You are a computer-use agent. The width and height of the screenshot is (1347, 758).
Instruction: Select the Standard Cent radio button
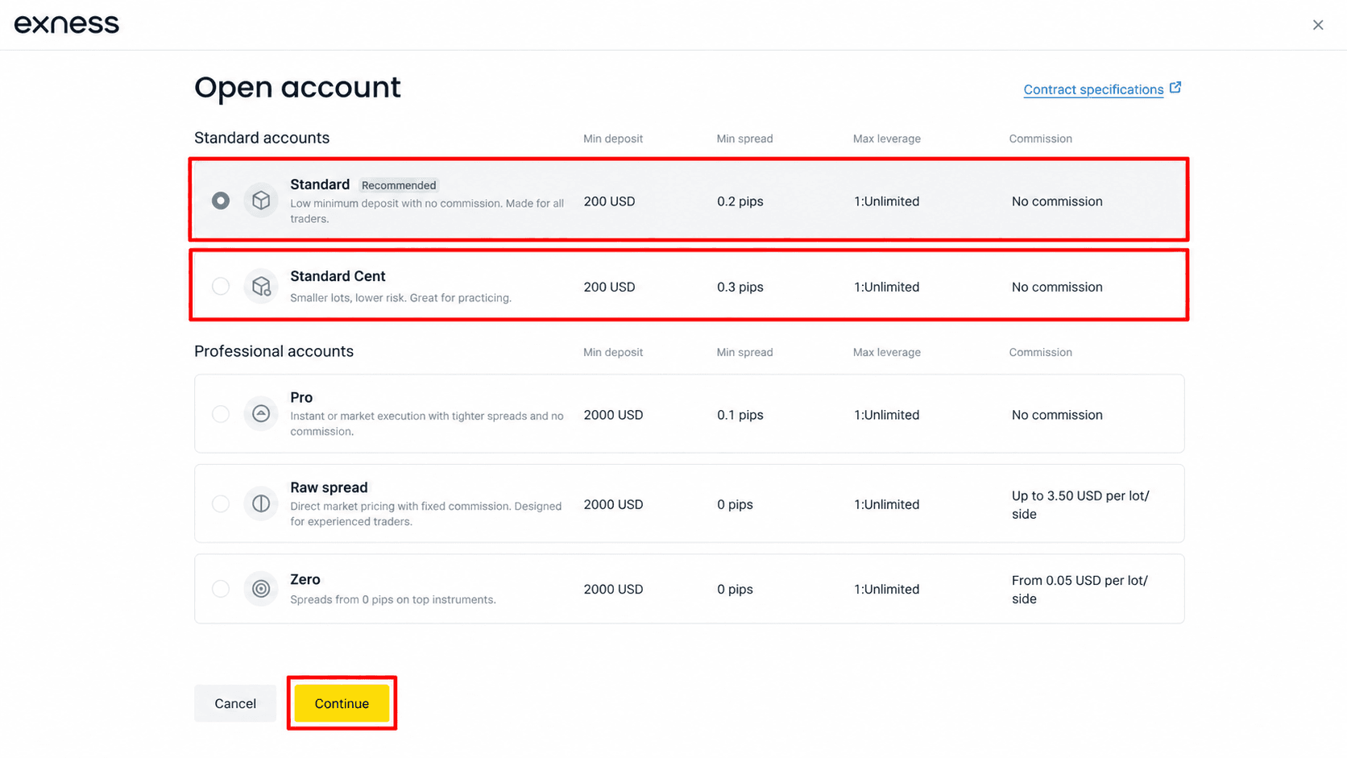tap(221, 286)
